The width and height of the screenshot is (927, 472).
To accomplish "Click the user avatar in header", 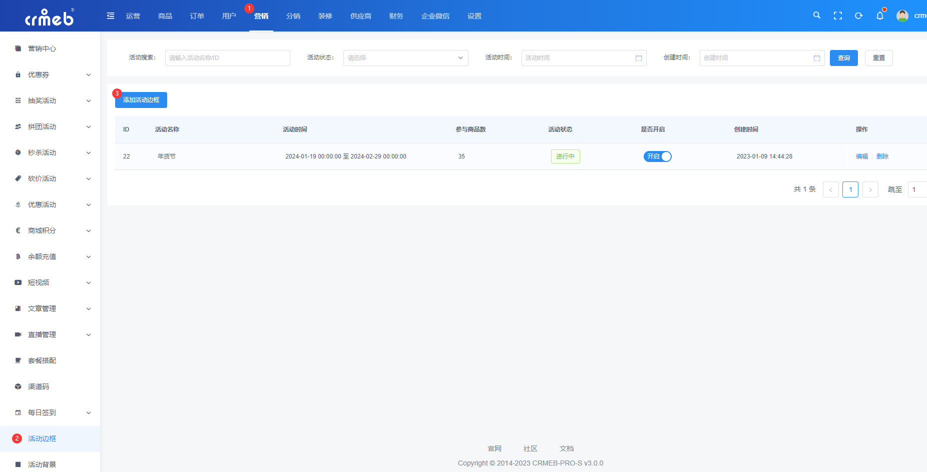I will coord(902,16).
